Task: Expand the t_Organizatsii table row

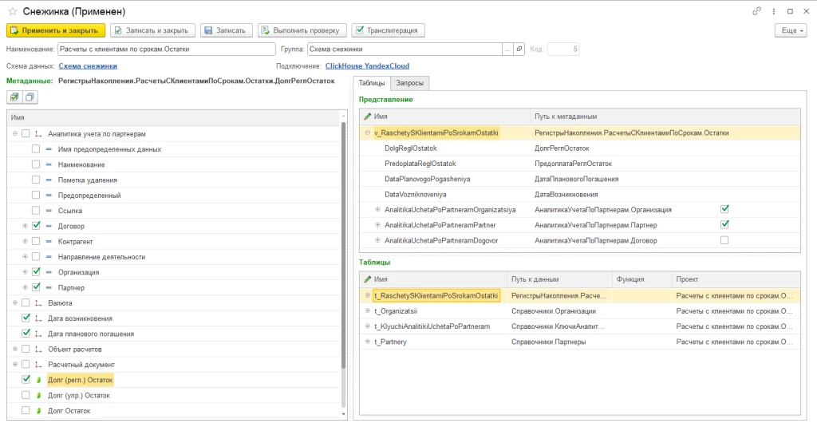Action: click(367, 310)
